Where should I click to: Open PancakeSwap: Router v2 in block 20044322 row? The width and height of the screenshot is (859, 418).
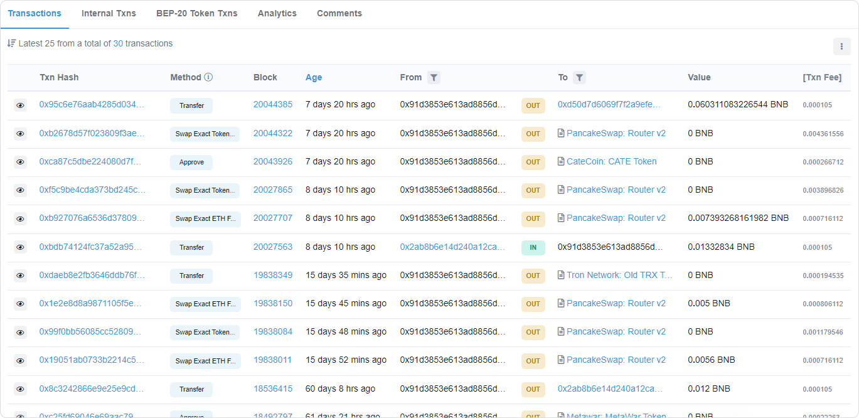(616, 133)
